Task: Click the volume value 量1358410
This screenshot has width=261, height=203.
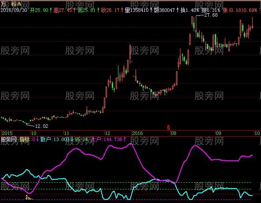Action: point(139,10)
